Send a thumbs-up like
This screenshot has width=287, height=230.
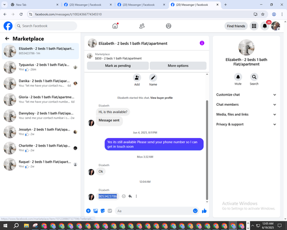[204, 211]
